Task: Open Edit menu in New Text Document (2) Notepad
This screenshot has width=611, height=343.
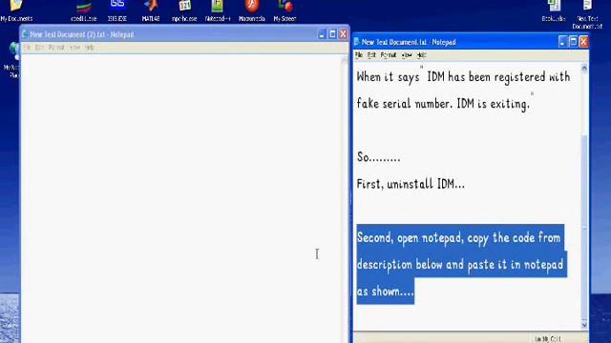Action: 40,48
